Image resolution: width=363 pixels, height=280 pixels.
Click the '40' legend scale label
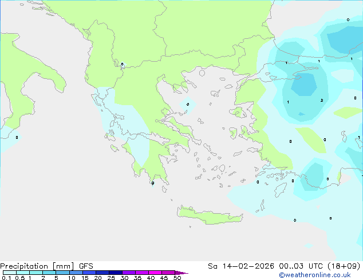pyautogui.click(x=151, y=278)
